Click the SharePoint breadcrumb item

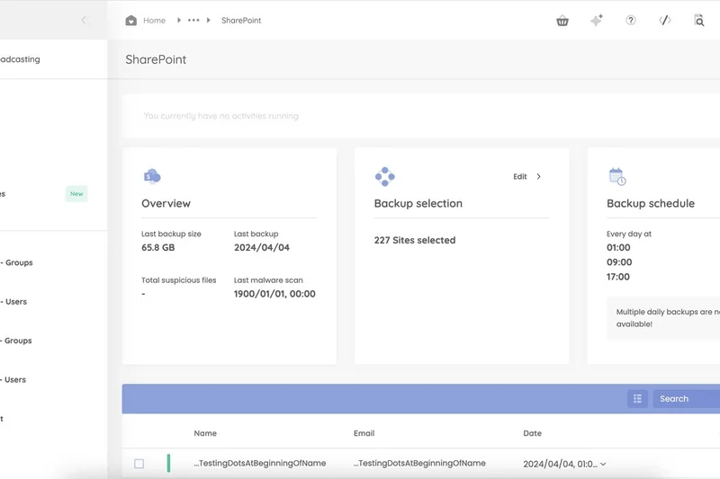tap(241, 20)
